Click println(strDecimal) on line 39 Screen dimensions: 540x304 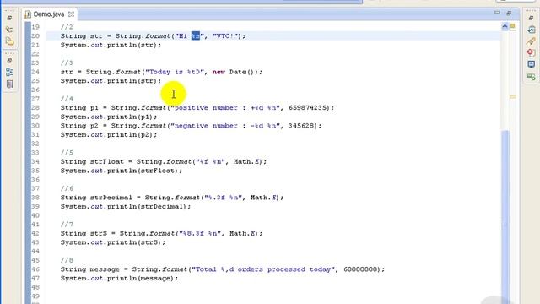[126, 206]
